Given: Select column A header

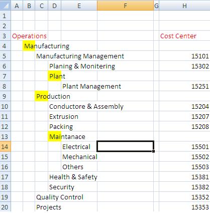Looking at the screenshot, I should [x=17, y=6].
